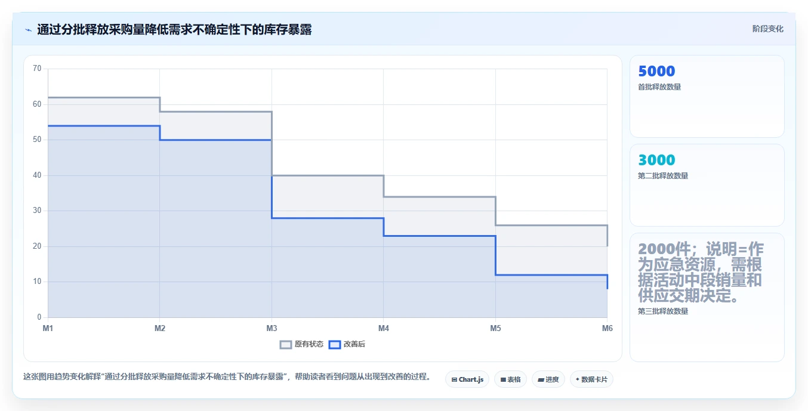The height and width of the screenshot is (411, 808).
Task: Click the M1 axis label
Action: [48, 328]
